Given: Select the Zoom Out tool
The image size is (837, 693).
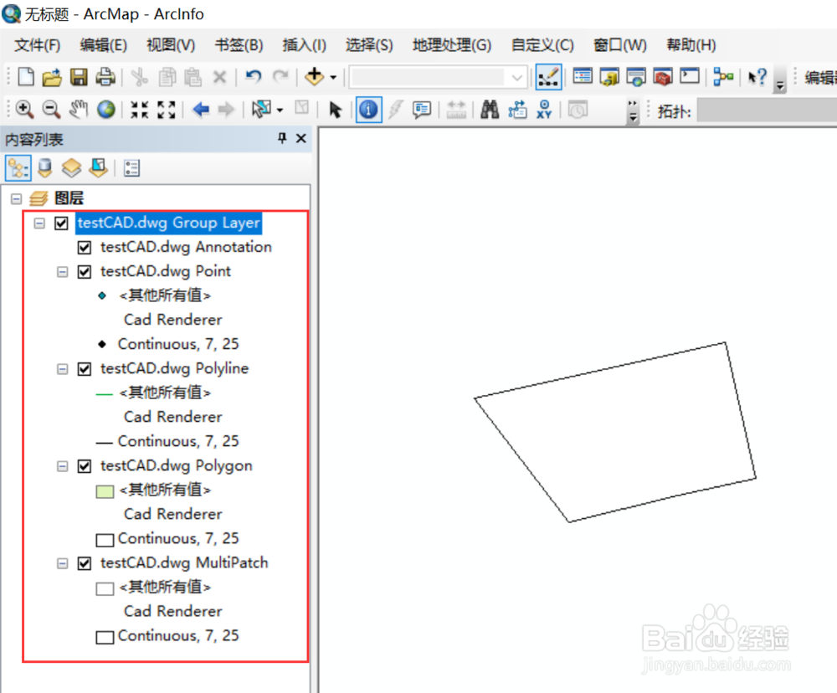Looking at the screenshot, I should (51, 110).
